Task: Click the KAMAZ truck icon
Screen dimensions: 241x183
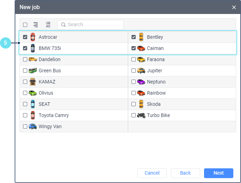Action: pos(33,82)
